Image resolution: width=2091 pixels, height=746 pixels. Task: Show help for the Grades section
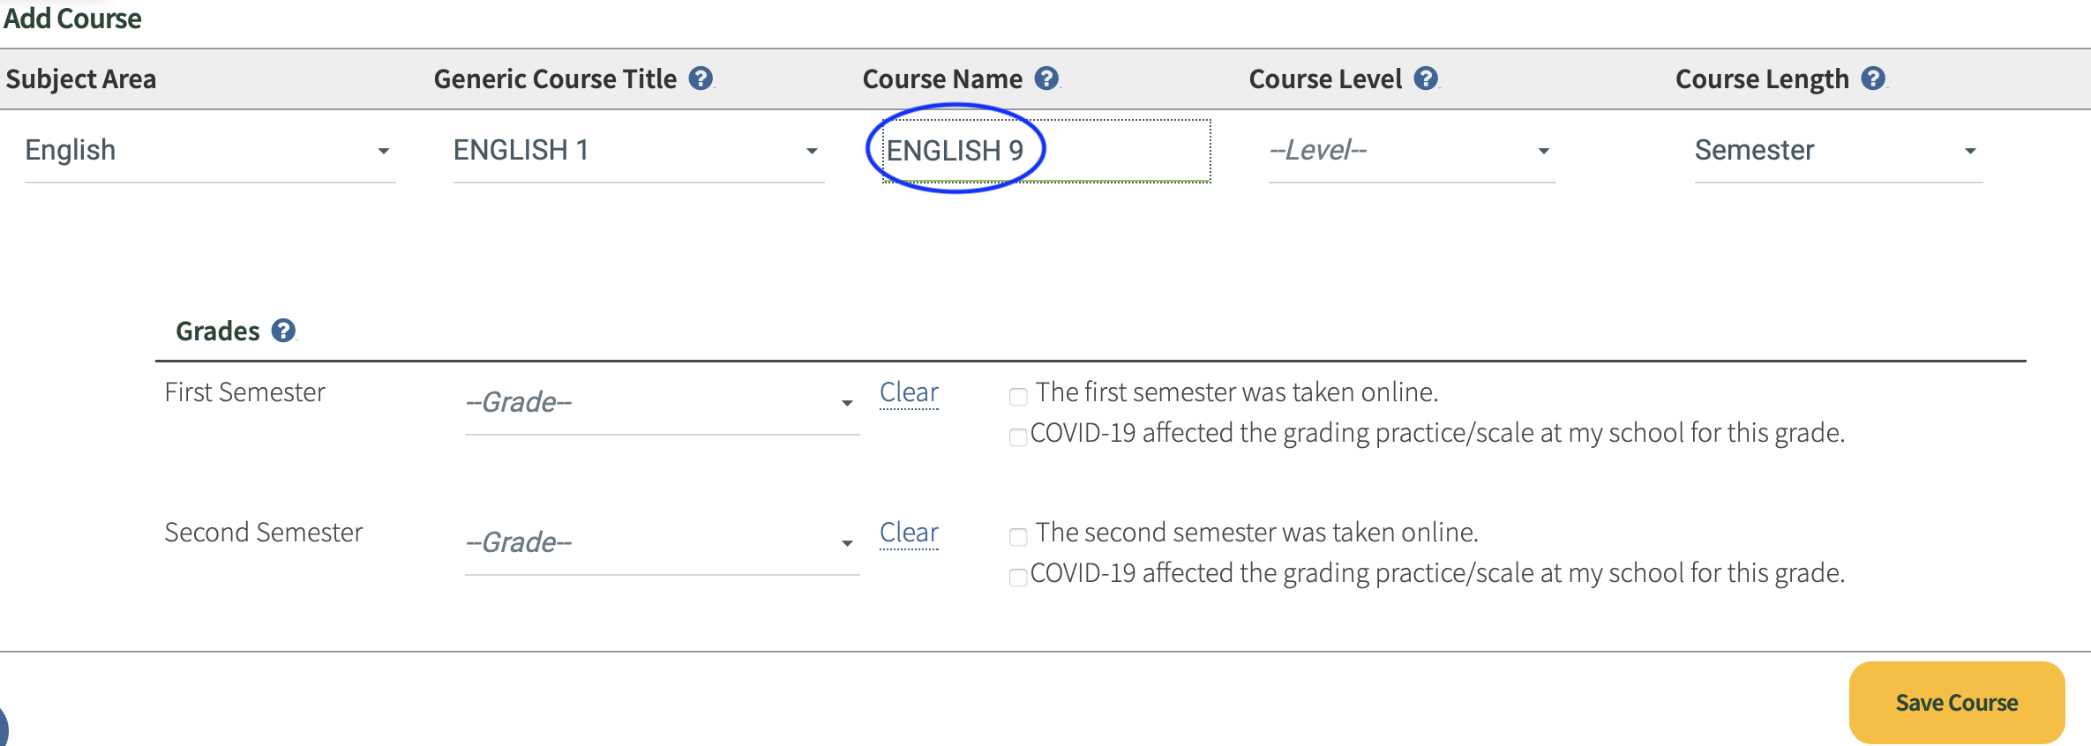pos(283,331)
